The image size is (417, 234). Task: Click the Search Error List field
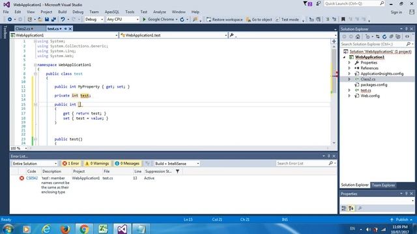click(x=306, y=163)
